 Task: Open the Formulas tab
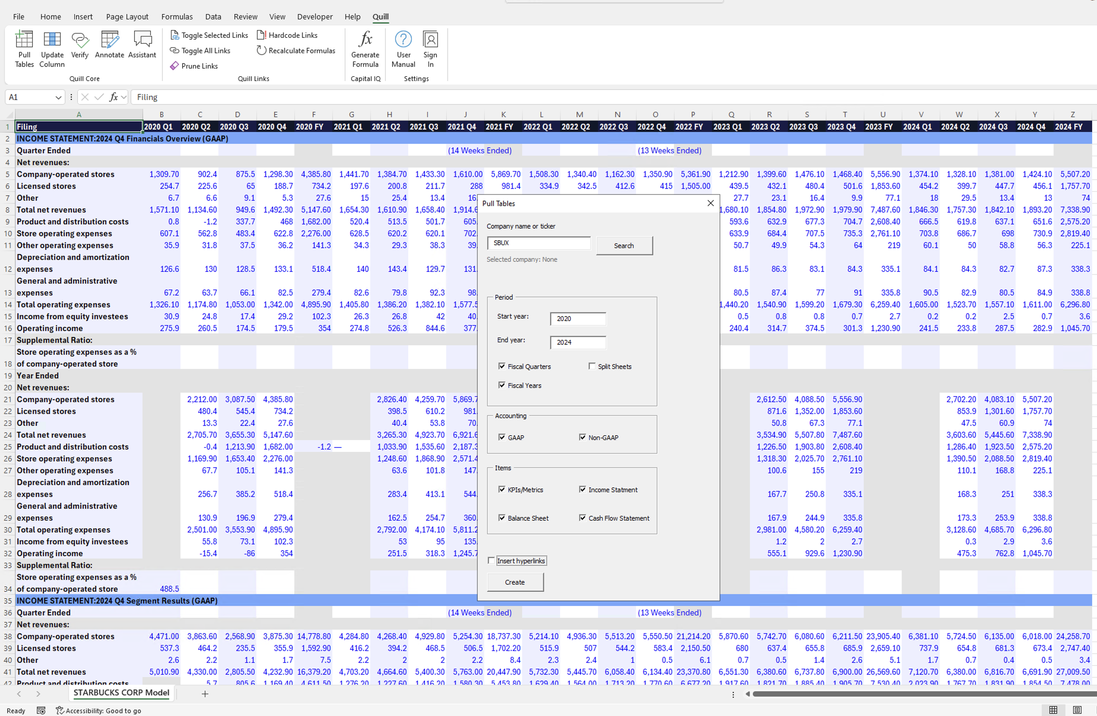pos(177,17)
